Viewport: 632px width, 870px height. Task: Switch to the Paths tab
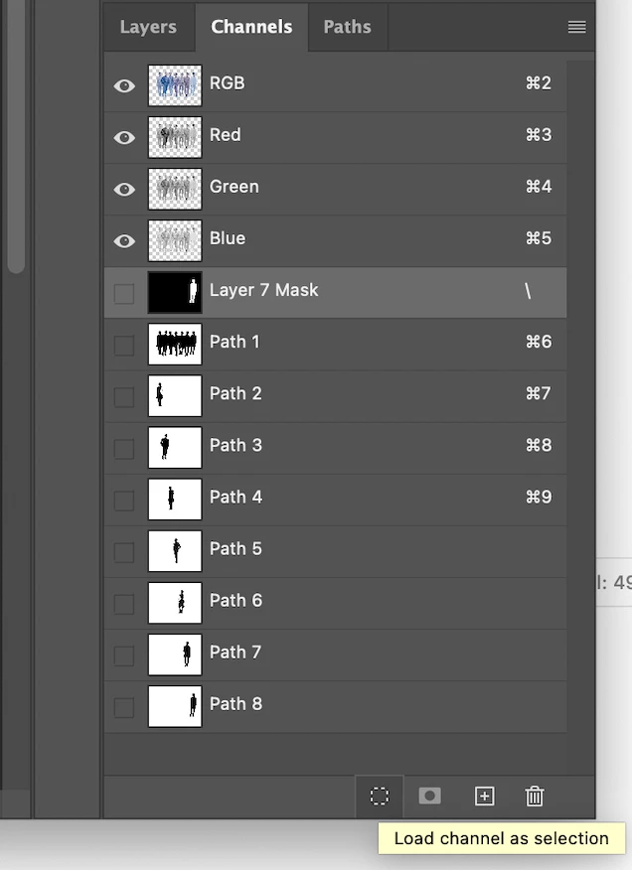tap(348, 27)
